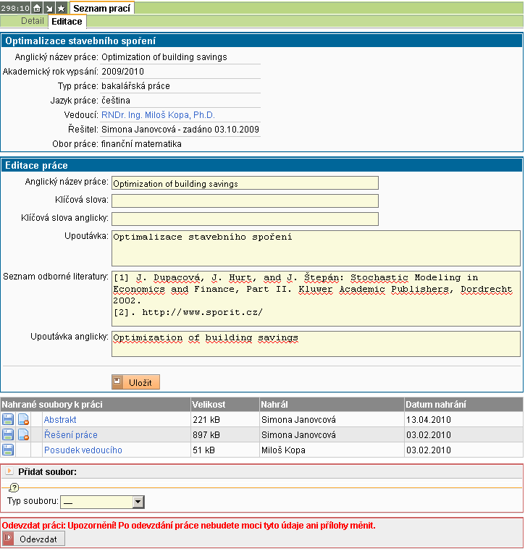
Task: Open the Abstrakt file link
Action: pyautogui.click(x=60, y=419)
